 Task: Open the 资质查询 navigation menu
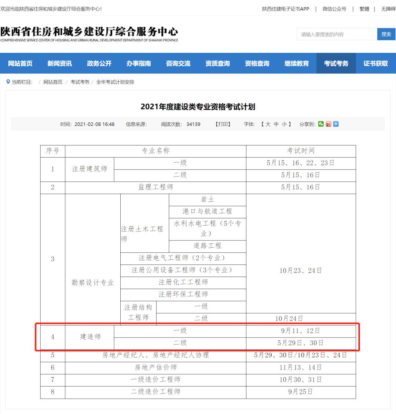(217, 63)
